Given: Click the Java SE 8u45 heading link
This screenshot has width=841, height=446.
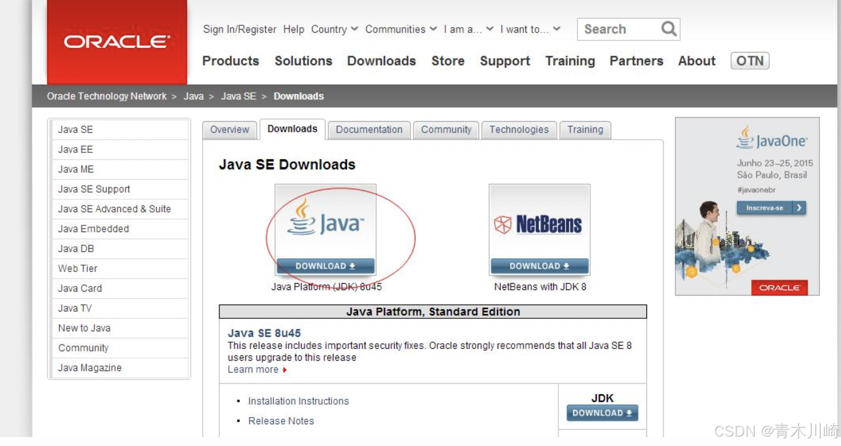Looking at the screenshot, I should (x=264, y=333).
